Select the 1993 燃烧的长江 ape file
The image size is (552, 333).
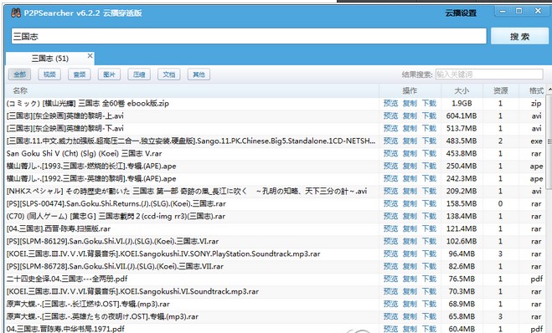point(91,166)
